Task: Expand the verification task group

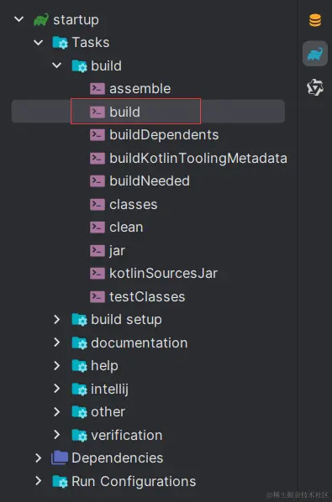Action: [x=57, y=435]
